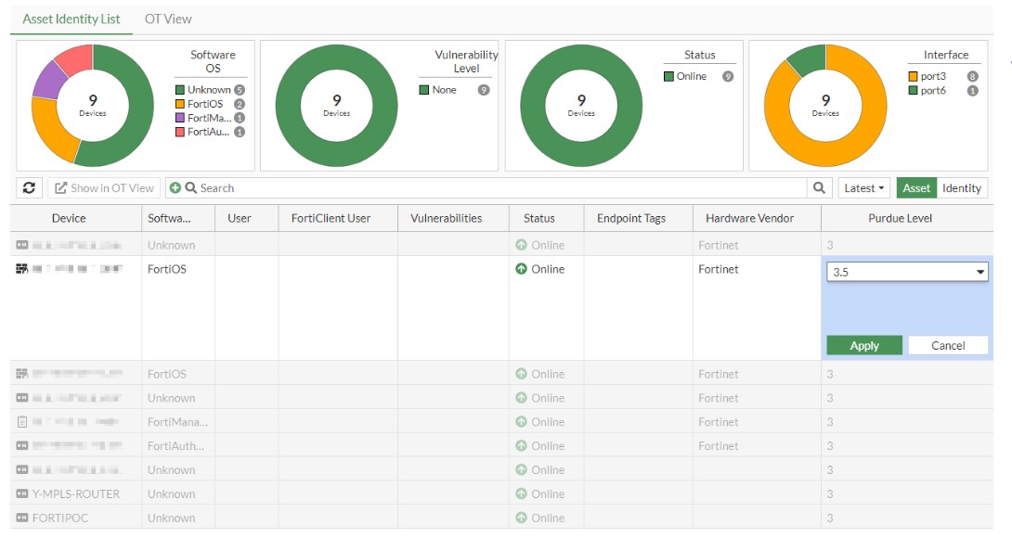
Task: Open the Latest time dropdown
Action: (x=863, y=188)
